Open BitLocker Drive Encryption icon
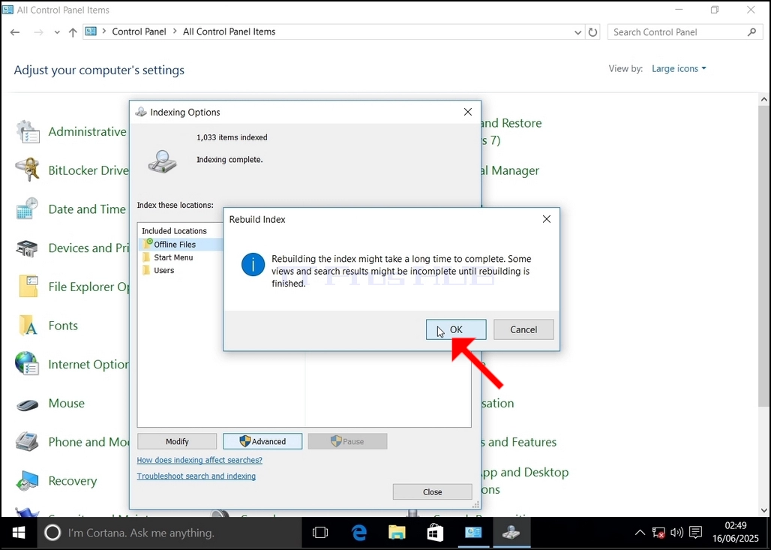771x550 pixels. tap(27, 170)
